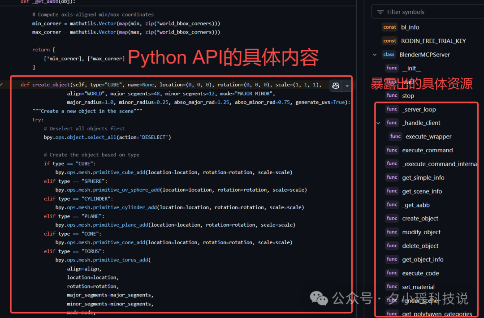This screenshot has height=318, width=484.
Task: Go to _get_aabb function symbol
Action: tap(416, 205)
